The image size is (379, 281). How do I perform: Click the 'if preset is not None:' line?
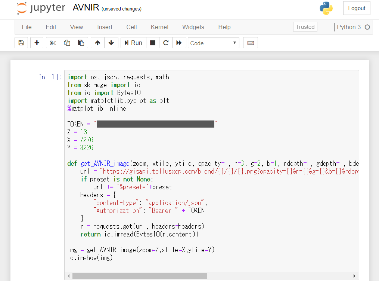click(x=117, y=179)
